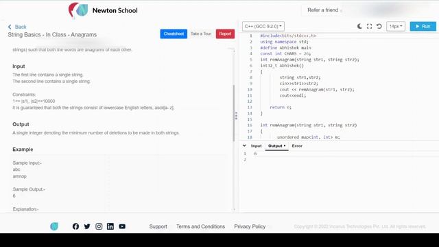Start Take a Tour
The height and width of the screenshot is (247, 439).
201,34
